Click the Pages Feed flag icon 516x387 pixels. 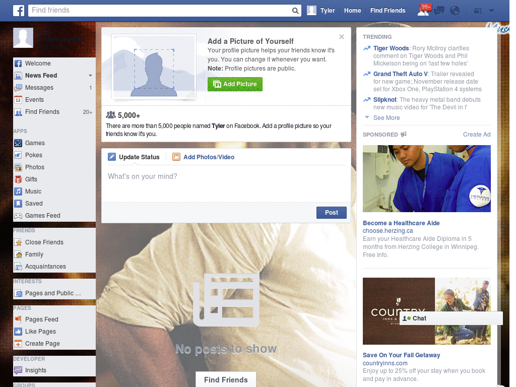pyautogui.click(x=18, y=319)
